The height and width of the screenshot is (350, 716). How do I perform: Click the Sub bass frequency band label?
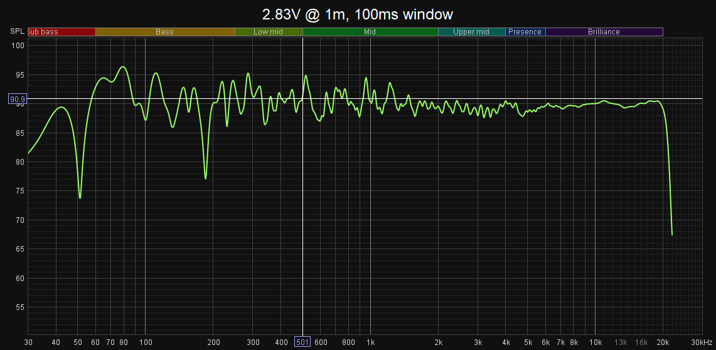61,32
